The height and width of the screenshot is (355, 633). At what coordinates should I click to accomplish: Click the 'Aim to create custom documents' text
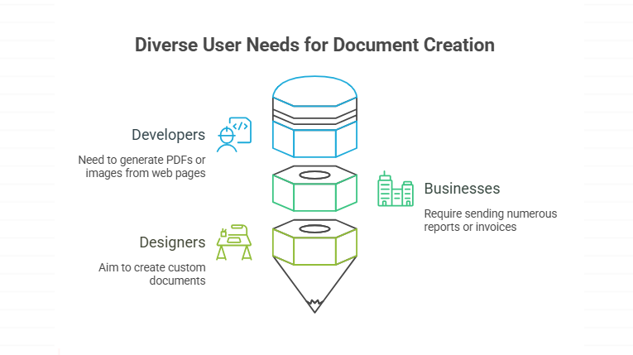154,274
